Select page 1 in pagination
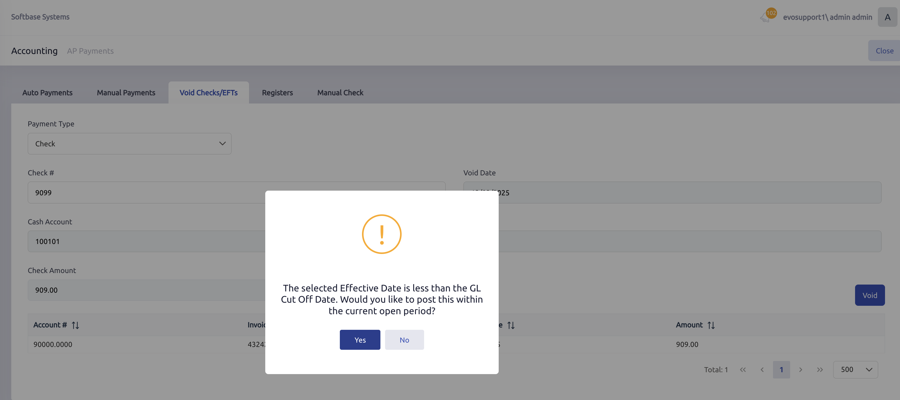The height and width of the screenshot is (400, 900). tap(781, 370)
